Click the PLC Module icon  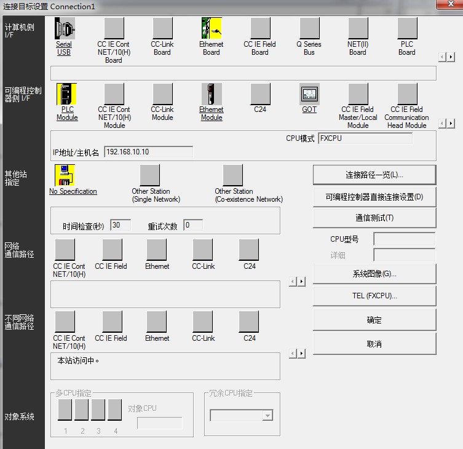(x=67, y=94)
